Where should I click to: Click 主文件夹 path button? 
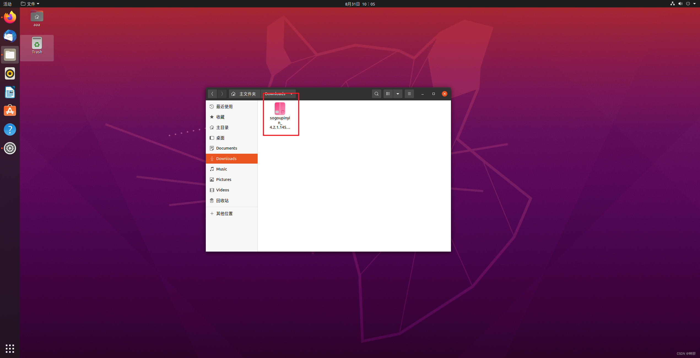(x=244, y=94)
